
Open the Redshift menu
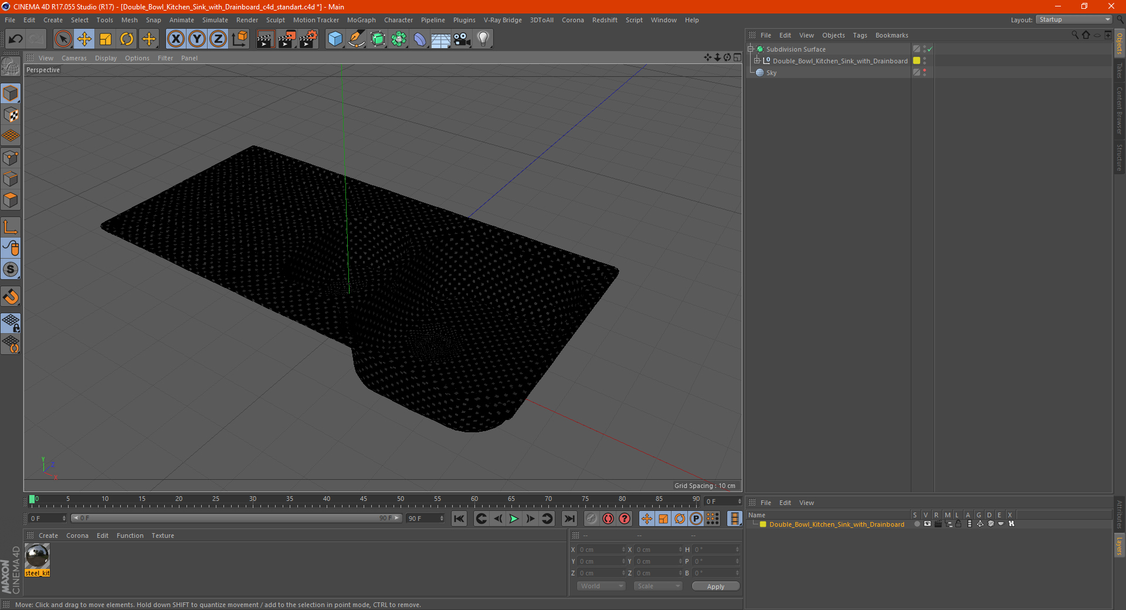pos(605,20)
